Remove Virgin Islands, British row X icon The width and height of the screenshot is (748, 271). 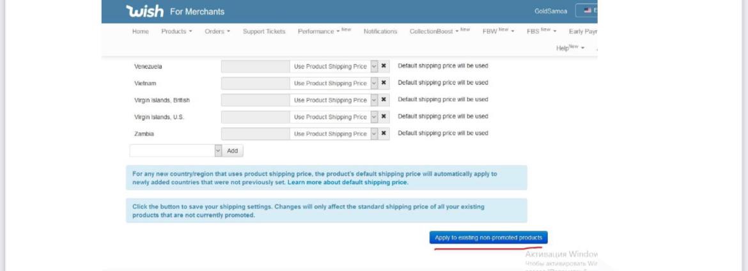[x=384, y=100]
